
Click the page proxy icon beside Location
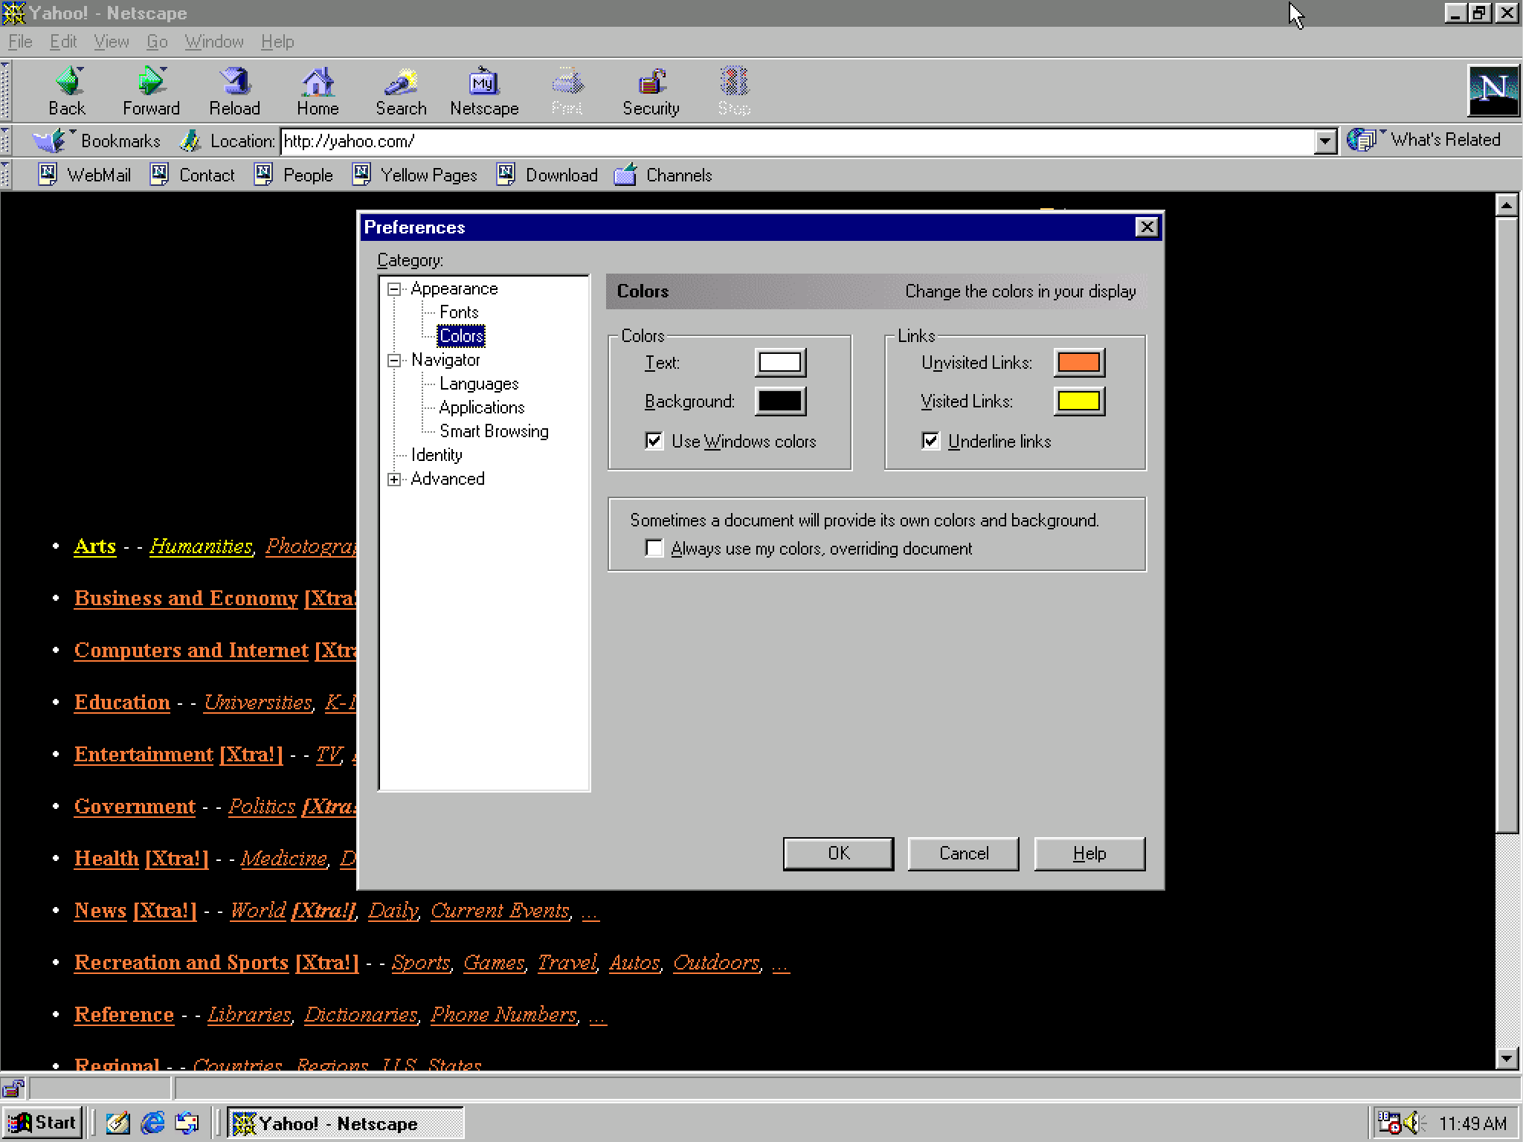point(191,141)
